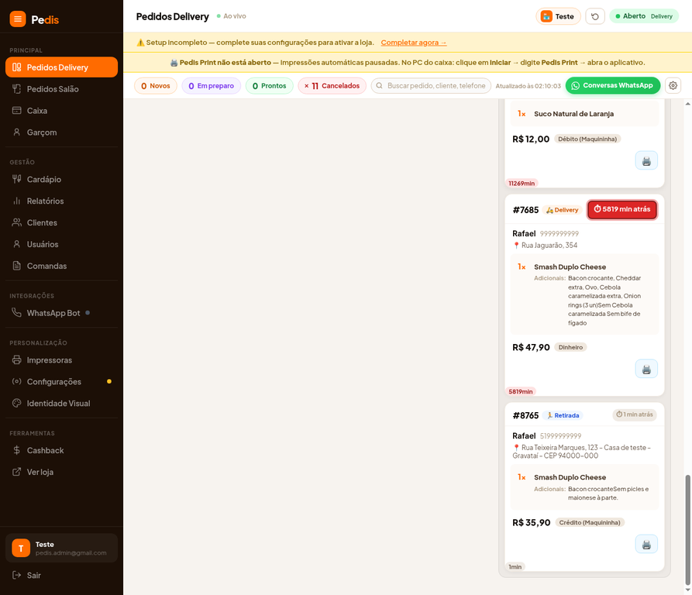Open the Teste user account card
The height and width of the screenshot is (595, 692).
tap(61, 548)
